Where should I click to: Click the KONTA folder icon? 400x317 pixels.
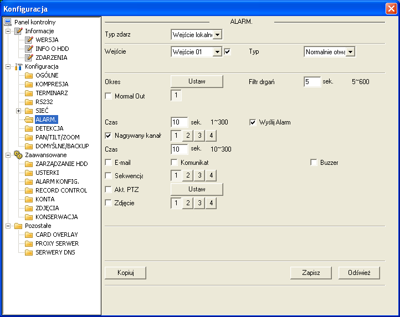tap(29, 199)
